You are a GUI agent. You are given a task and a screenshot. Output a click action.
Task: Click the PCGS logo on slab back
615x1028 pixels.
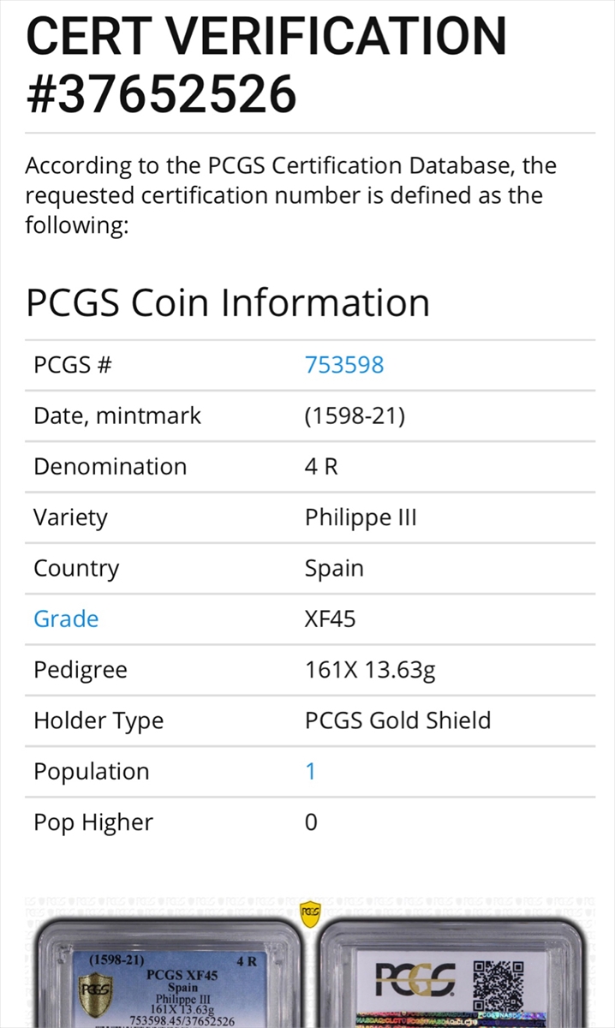pos(415,979)
